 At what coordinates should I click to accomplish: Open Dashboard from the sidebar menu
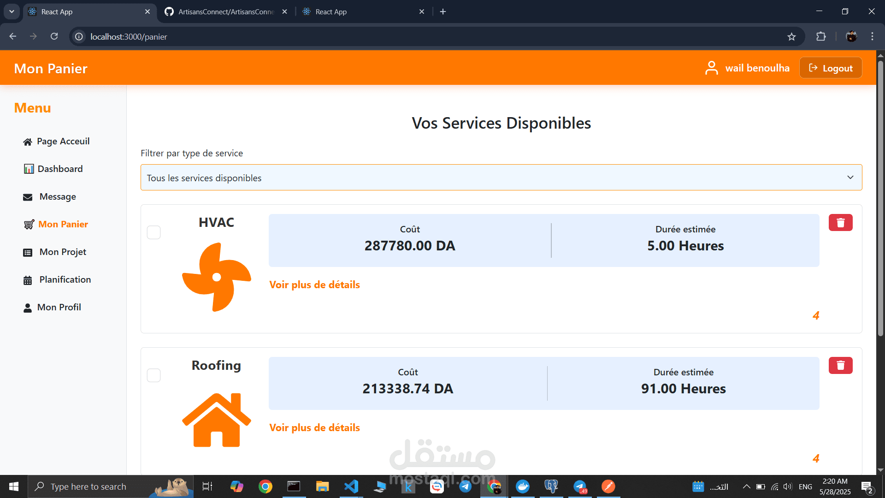pos(60,169)
